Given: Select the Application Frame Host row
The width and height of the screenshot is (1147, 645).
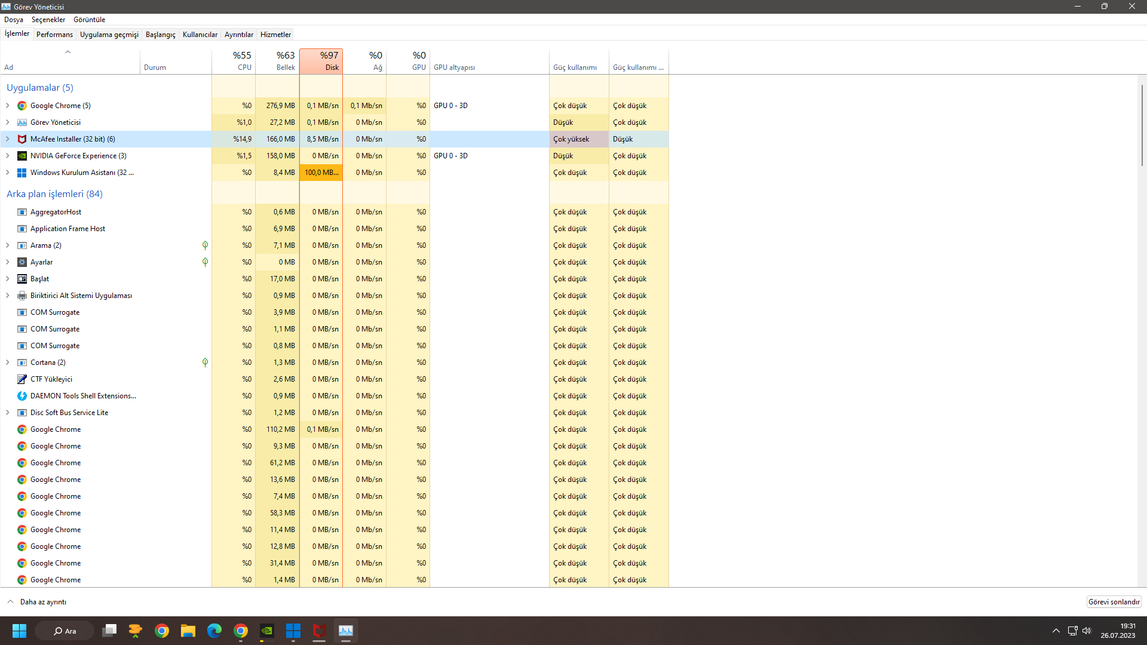Looking at the screenshot, I should 68,229.
